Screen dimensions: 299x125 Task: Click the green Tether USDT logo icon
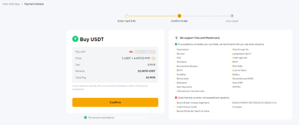click(x=75, y=39)
